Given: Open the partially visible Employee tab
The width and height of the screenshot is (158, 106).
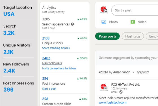Looking at the screenshot, I should coord(152,36).
